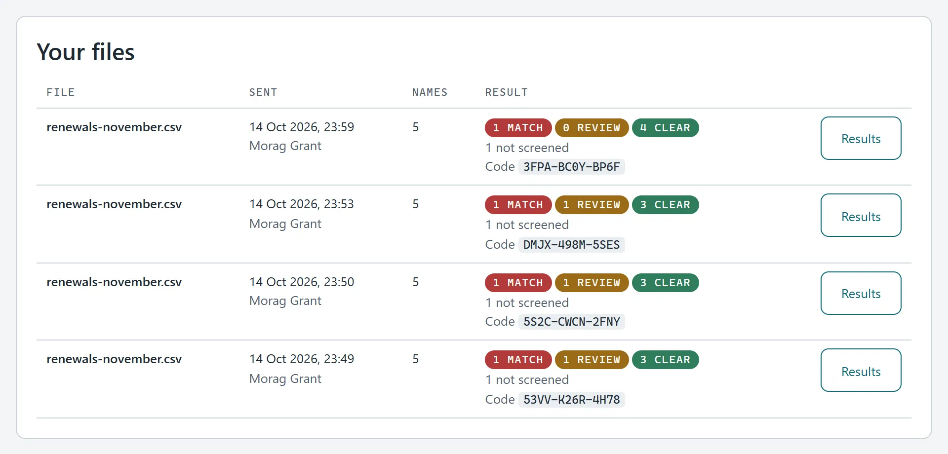Select '1 REVIEW' badge in the 23:49 row
This screenshot has height=454, width=948.
click(x=592, y=360)
